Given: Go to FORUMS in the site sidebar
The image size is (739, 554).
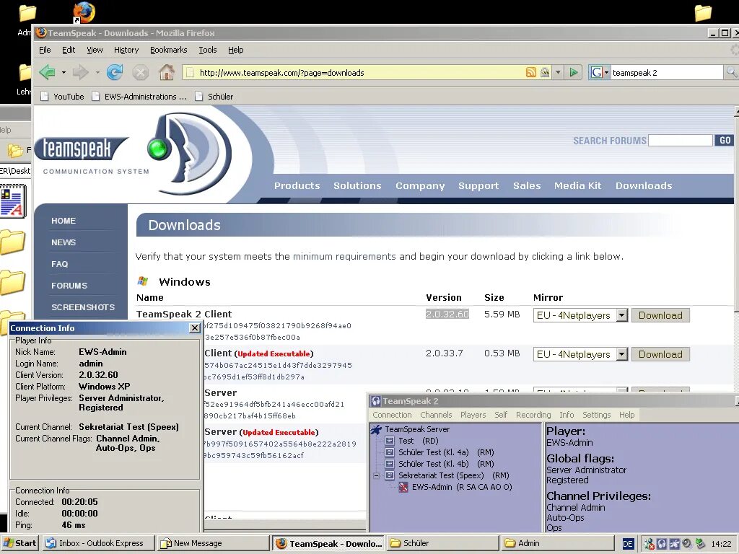Looking at the screenshot, I should coord(69,286).
